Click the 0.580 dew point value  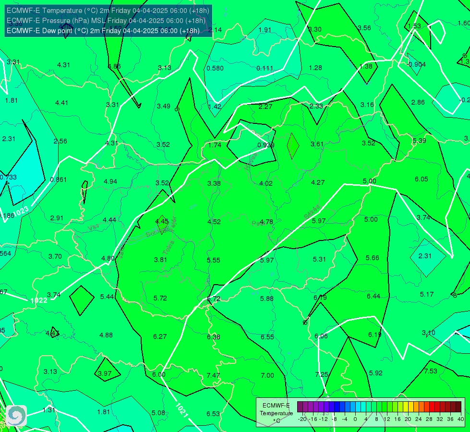(215, 68)
